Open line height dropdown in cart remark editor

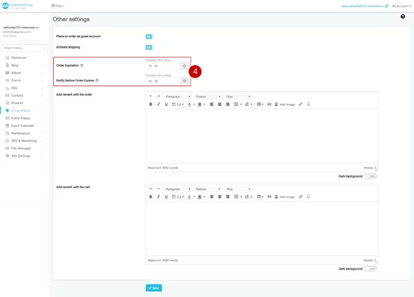[178, 196]
